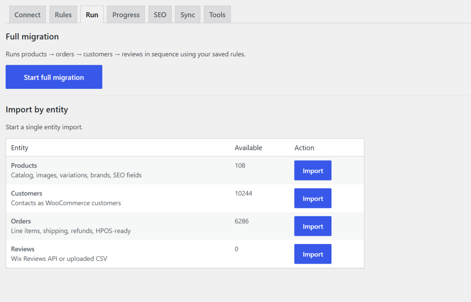This screenshot has height=302, width=471.
Task: Click the available count 108
Action: point(240,166)
